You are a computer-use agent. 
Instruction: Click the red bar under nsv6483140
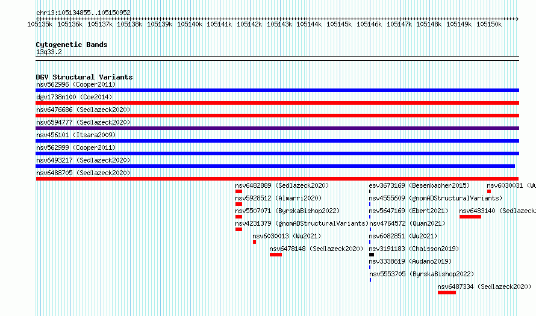(x=470, y=217)
